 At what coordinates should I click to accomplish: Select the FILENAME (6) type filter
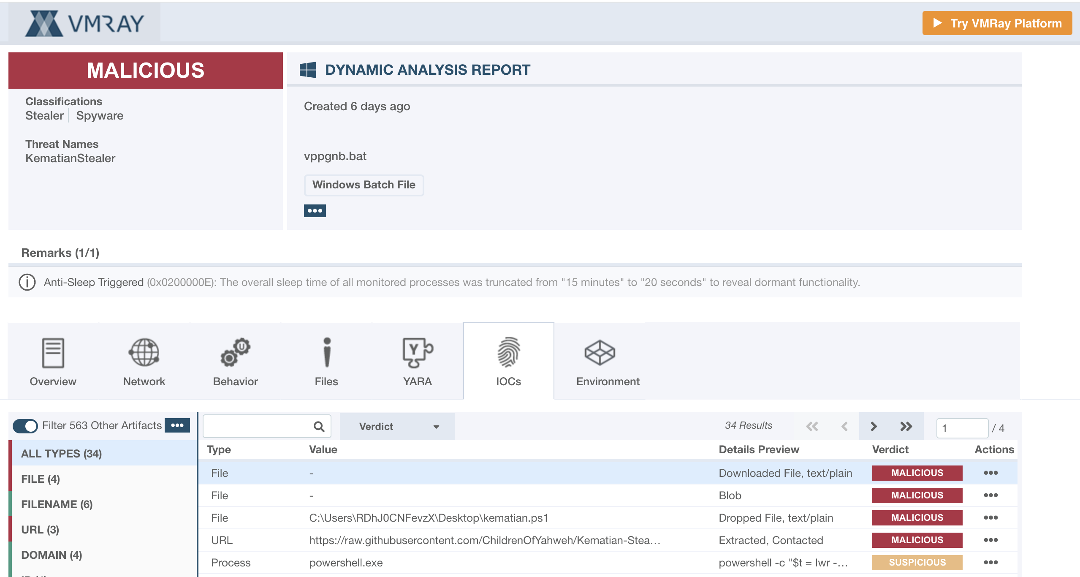[x=57, y=504]
